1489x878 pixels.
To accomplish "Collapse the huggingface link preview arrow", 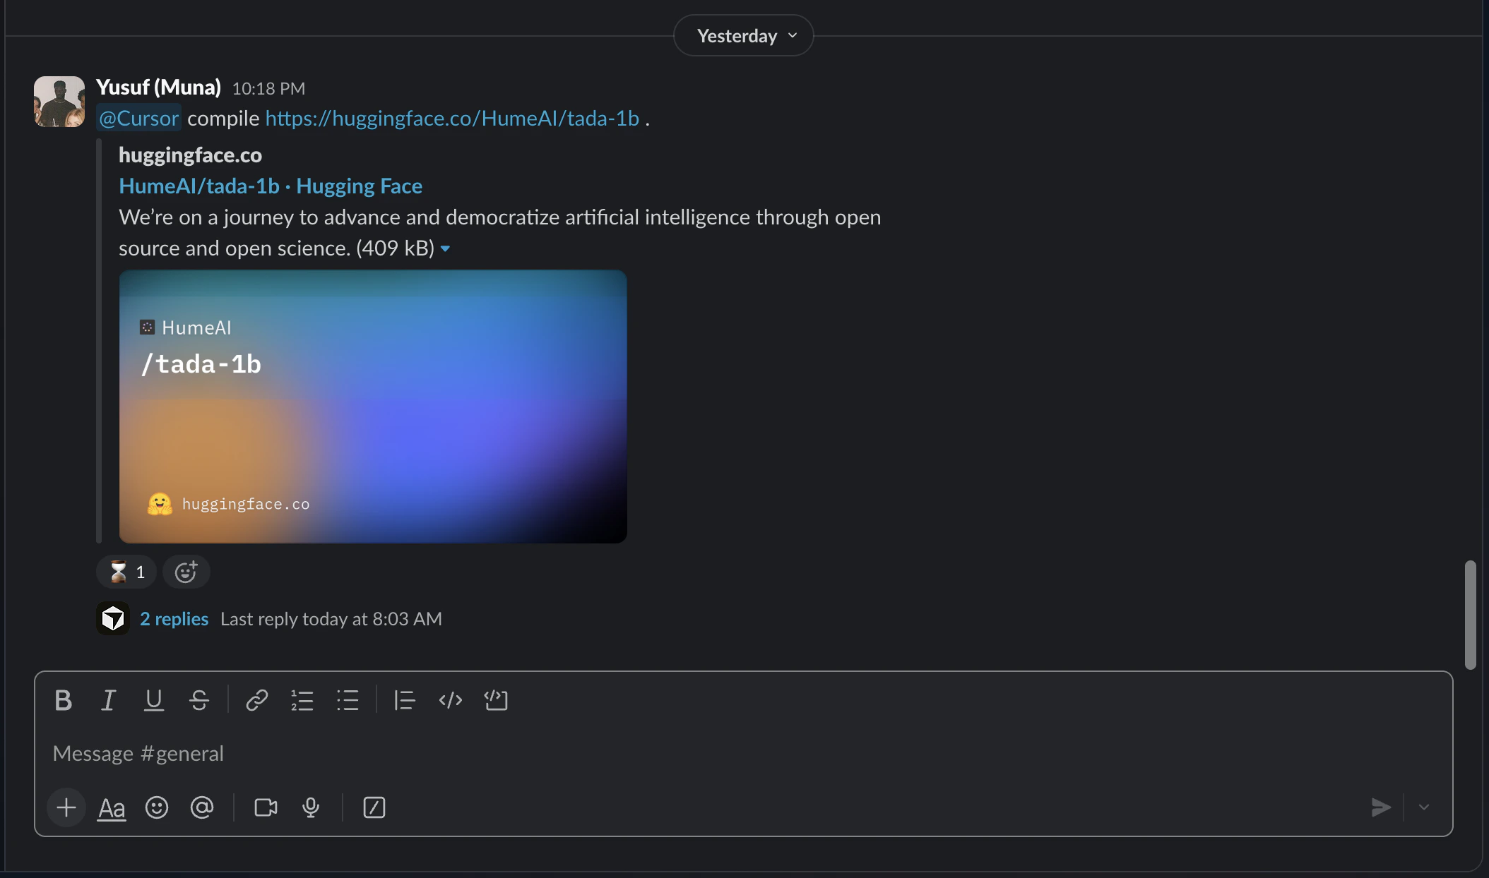I will [445, 248].
